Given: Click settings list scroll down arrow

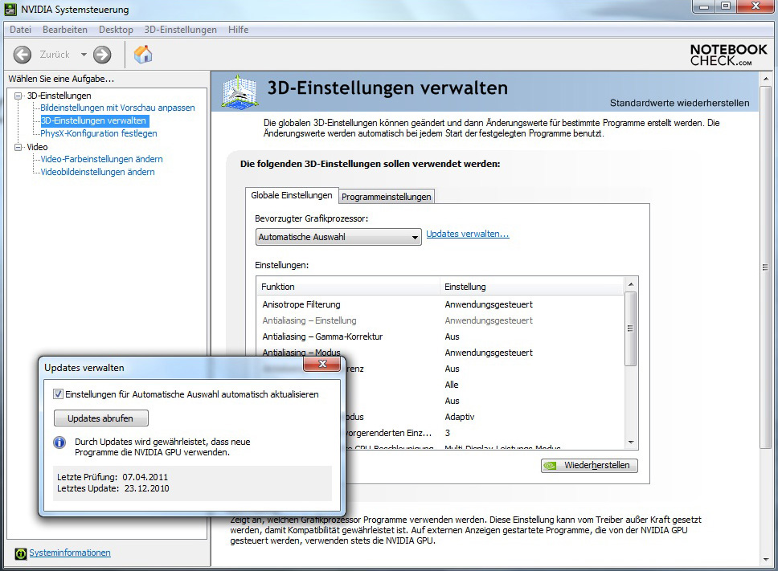Looking at the screenshot, I should point(631,443).
